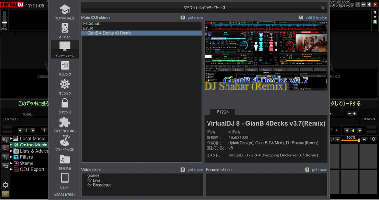The image size is (379, 200).
Task: Open the マッピング mapping section
Action: pos(64,68)
